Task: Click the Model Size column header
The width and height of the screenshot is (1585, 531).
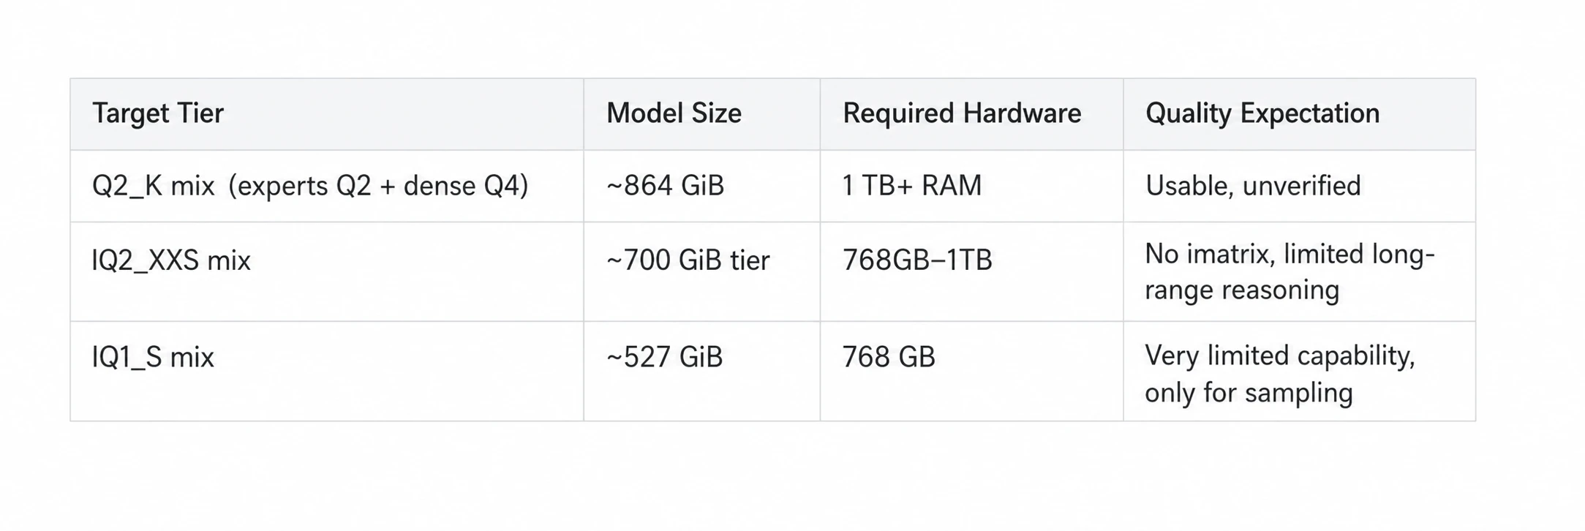Action: click(701, 114)
